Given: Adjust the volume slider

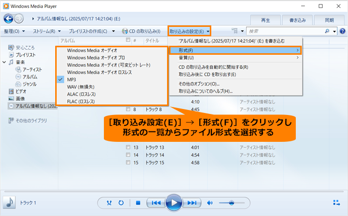Looking at the screenshot, I should click(232, 203).
